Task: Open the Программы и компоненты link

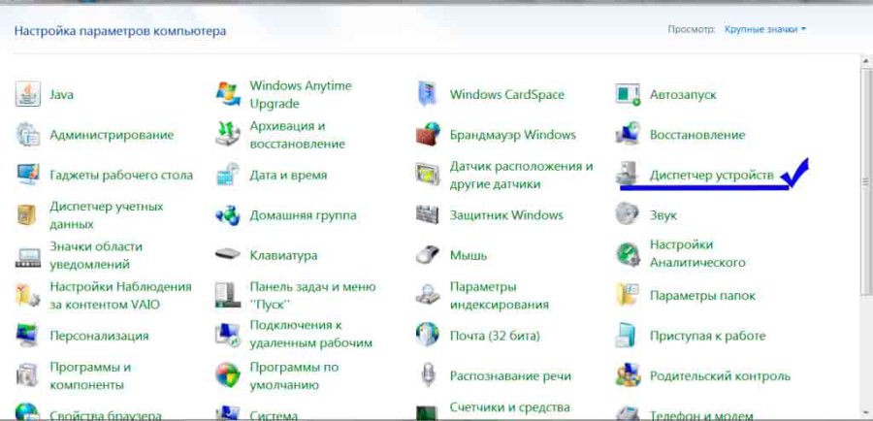Action: pyautogui.click(x=90, y=375)
